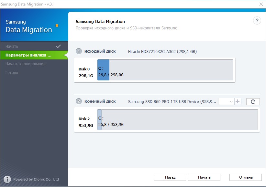Select Параметры анализа sidebar step
This screenshot has height=187, width=266.
(34, 55)
